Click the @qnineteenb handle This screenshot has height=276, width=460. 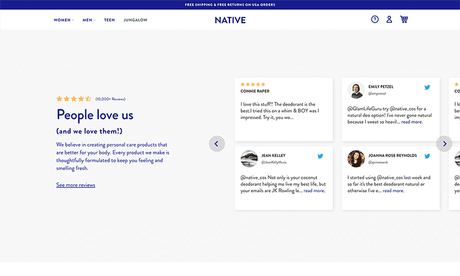pyautogui.click(x=378, y=162)
